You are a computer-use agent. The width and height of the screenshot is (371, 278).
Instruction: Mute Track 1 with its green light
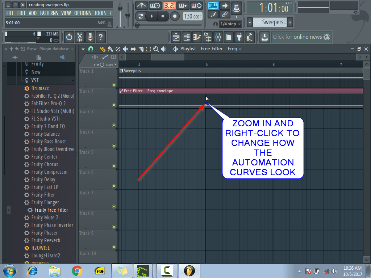pos(114,85)
